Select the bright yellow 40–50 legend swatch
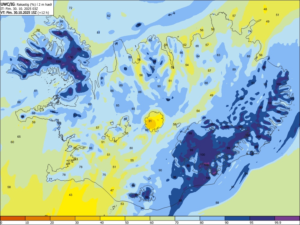Viewport: 300px width, 225px height. pyautogui.click(x=112, y=218)
